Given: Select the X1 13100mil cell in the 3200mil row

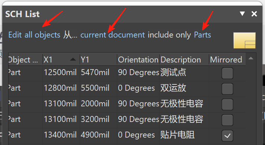Looking at the screenshot, I should (61, 120).
